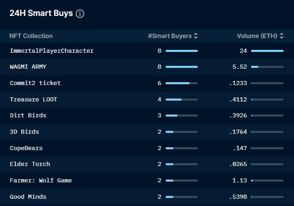
Task: Select the Commit2 ticket row
Action: pos(147,83)
